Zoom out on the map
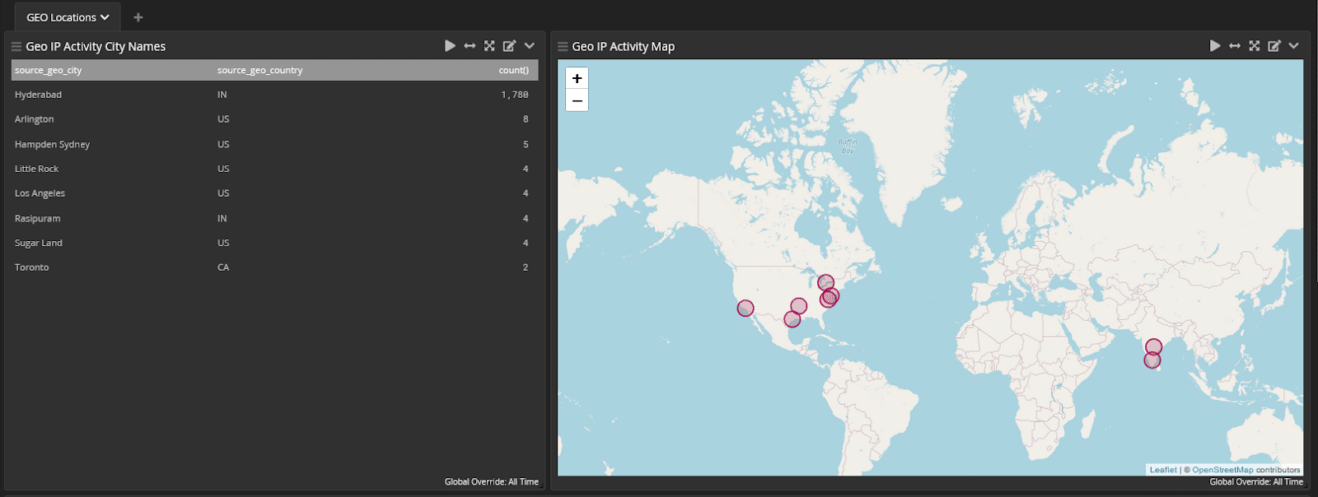Viewport: 1318px width, 497px height. (x=577, y=100)
